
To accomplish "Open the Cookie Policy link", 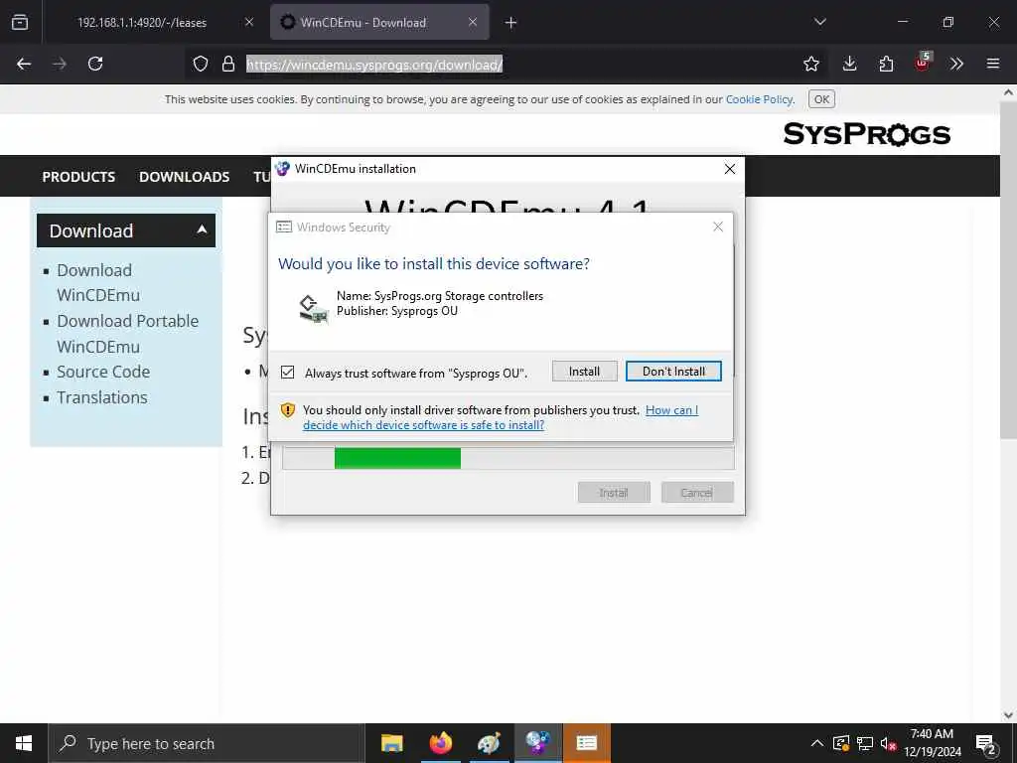I will tap(759, 99).
